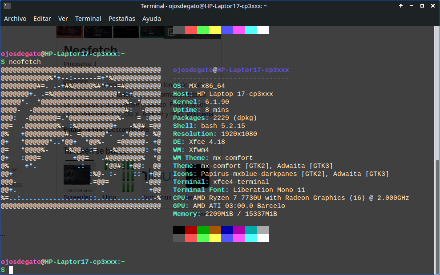Click the orange-brown swatch in lower palette
Viewport: 440px width, 275px height.
tap(215, 230)
